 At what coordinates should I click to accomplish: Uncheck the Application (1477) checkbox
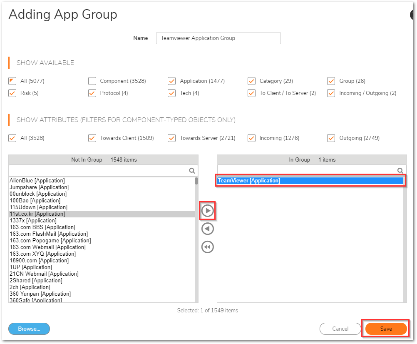point(172,81)
